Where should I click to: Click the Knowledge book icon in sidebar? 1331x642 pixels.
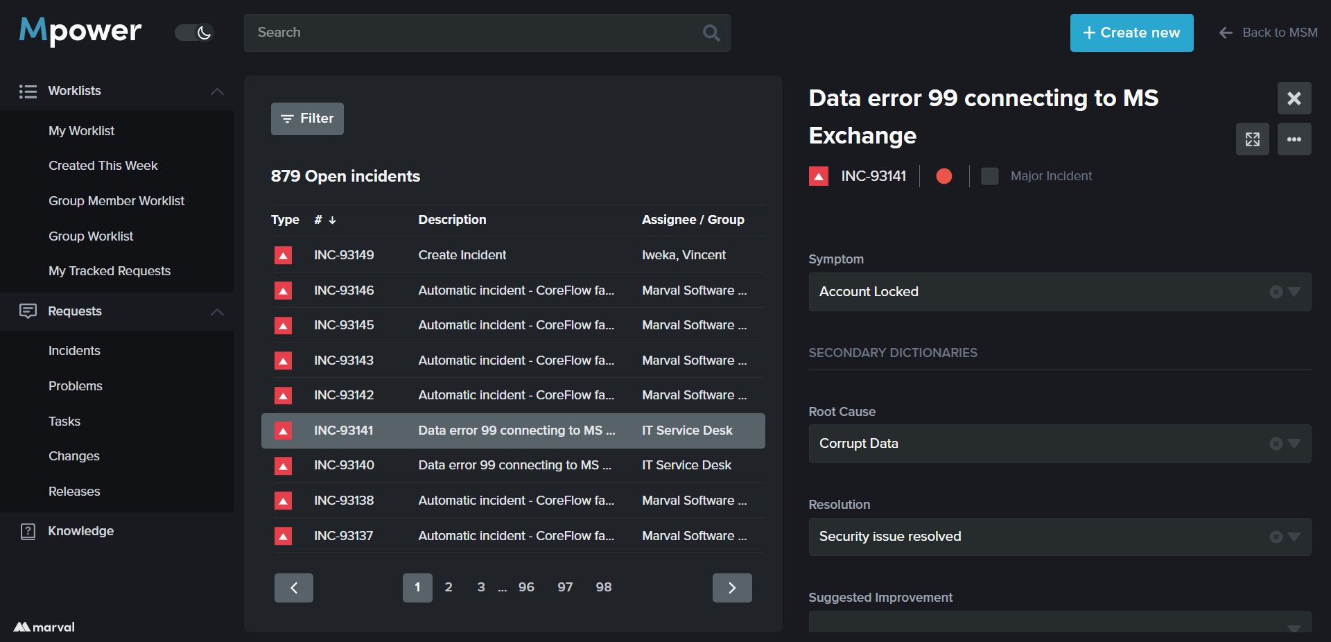pos(28,532)
